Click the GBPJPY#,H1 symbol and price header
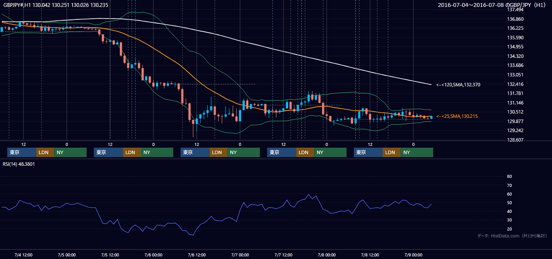This screenshot has width=552, height=259. click(x=56, y=5)
